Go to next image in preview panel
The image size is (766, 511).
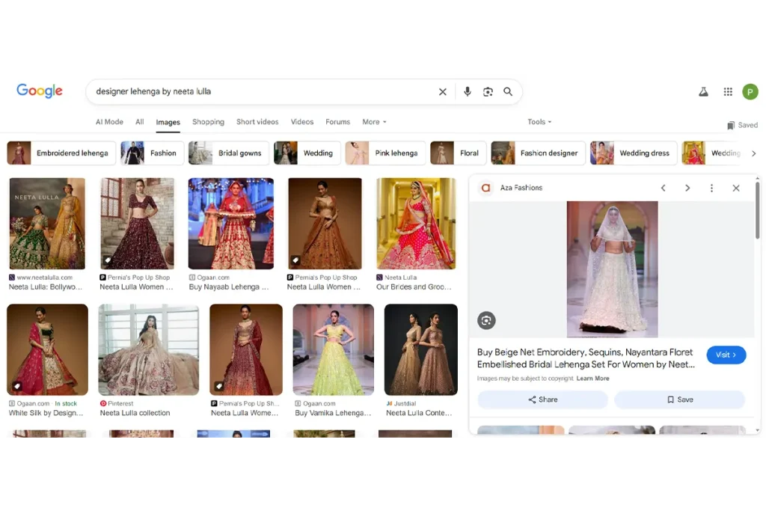687,188
